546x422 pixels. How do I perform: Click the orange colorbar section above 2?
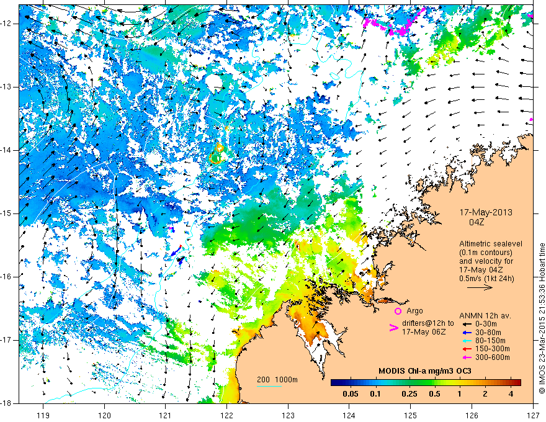[x=485, y=382]
